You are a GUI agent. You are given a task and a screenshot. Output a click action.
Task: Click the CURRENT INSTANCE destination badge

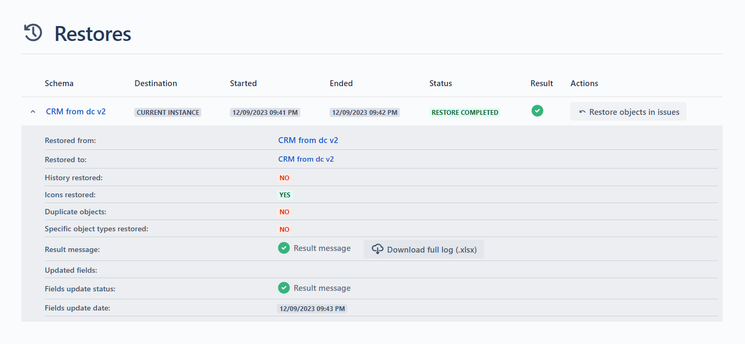click(168, 113)
